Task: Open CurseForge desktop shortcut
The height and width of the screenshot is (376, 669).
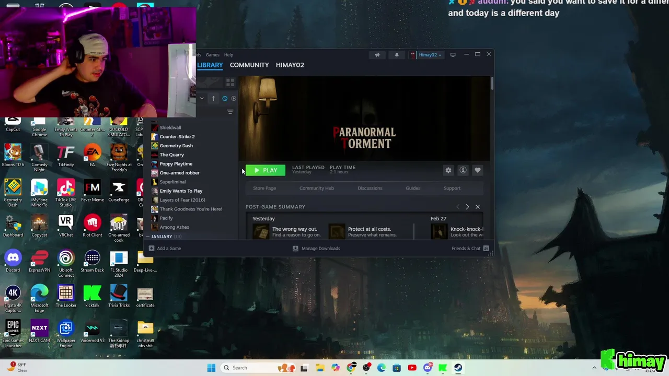Action: [x=119, y=191]
